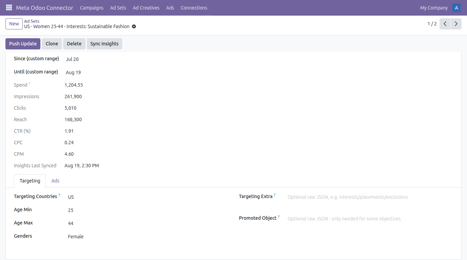Screen dimensions: 467x260
Task: Click CPC value 0.24
Action: coord(69,143)
